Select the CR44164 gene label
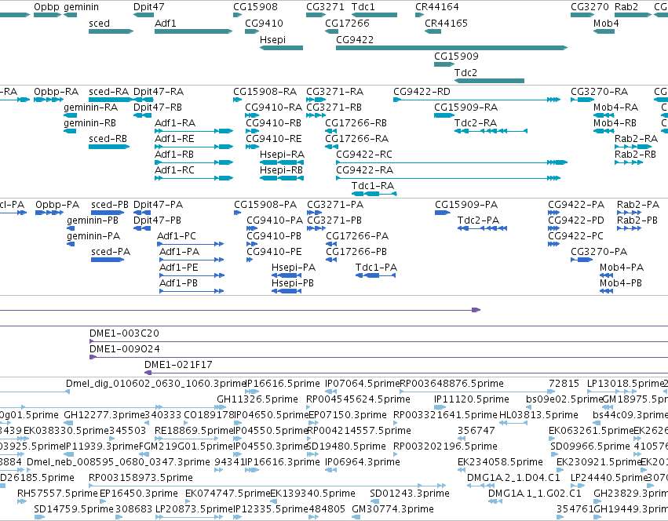This screenshot has height=521, width=668. (x=437, y=7)
